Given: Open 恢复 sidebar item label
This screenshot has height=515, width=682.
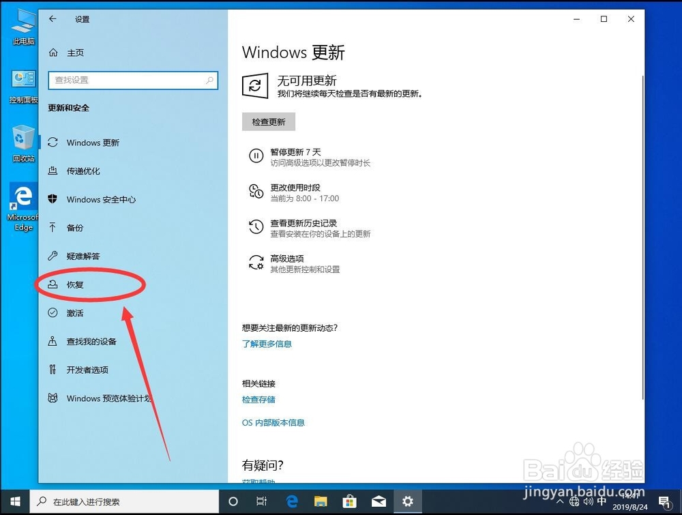Looking at the screenshot, I should (75, 284).
